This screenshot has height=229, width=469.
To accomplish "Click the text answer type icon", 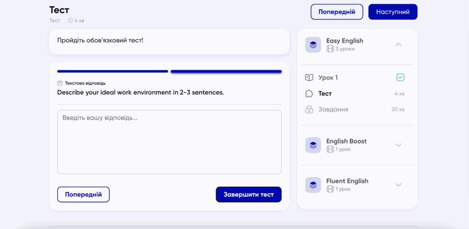I will (x=60, y=83).
